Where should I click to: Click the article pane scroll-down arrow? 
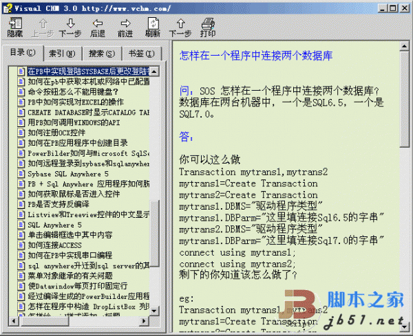pyautogui.click(x=404, y=327)
